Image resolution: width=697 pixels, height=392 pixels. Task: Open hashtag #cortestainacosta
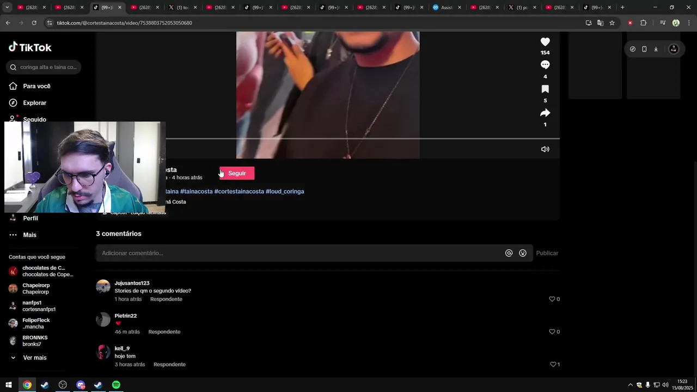tap(239, 192)
